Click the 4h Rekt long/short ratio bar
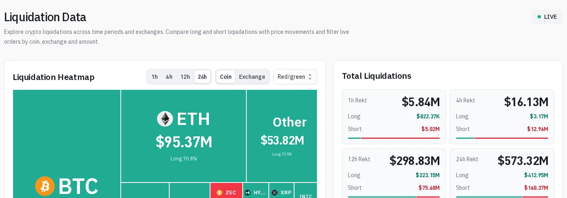The width and height of the screenshot is (567, 198). (x=502, y=138)
